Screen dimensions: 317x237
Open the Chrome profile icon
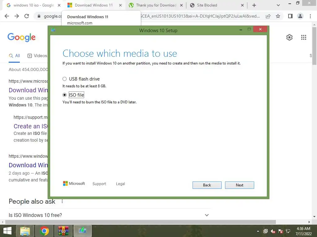300,16
